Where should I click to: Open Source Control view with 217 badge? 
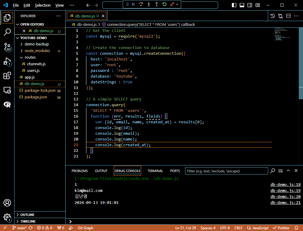coord(7,47)
